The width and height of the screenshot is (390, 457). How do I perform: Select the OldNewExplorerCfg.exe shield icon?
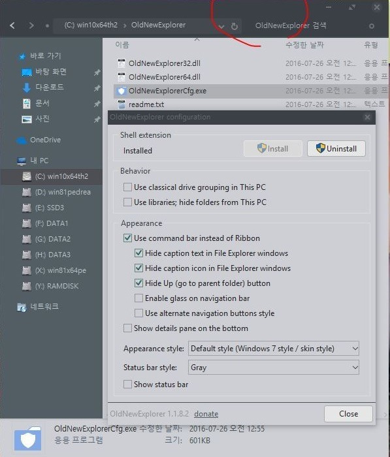(x=121, y=91)
